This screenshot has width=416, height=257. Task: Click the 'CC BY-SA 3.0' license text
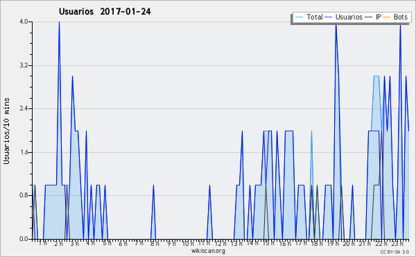395,252
